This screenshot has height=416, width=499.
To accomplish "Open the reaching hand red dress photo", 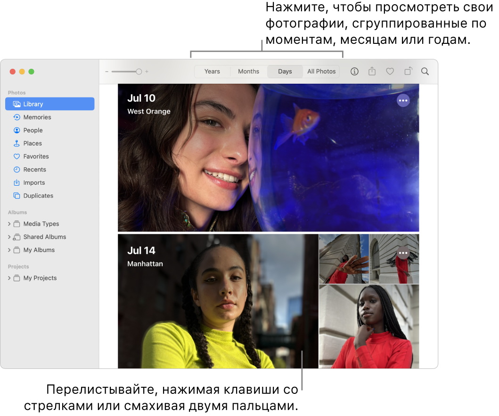I will click(344, 259).
